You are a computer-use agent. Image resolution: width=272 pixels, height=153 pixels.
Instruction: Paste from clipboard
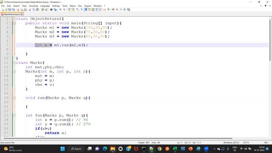37,9
